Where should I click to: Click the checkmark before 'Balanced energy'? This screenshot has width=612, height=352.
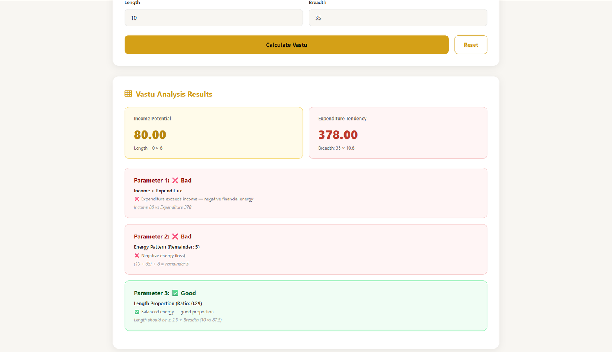coord(137,311)
